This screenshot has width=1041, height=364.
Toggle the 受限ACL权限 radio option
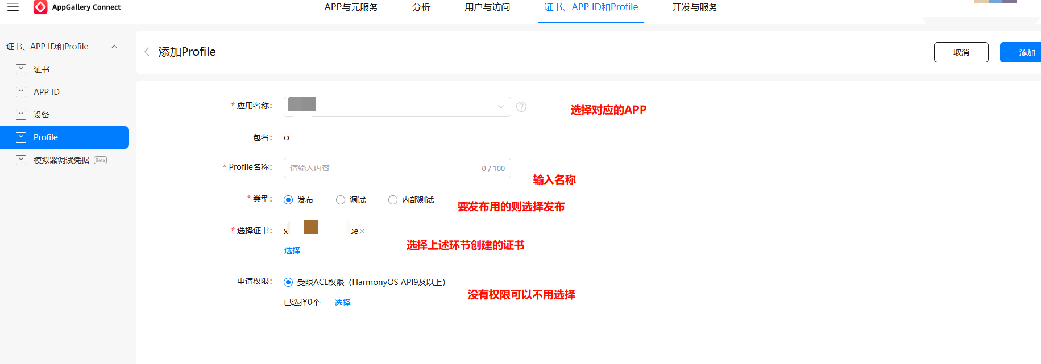tap(288, 282)
